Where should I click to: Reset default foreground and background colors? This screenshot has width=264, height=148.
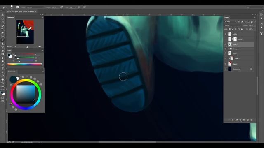(x=2, y=90)
